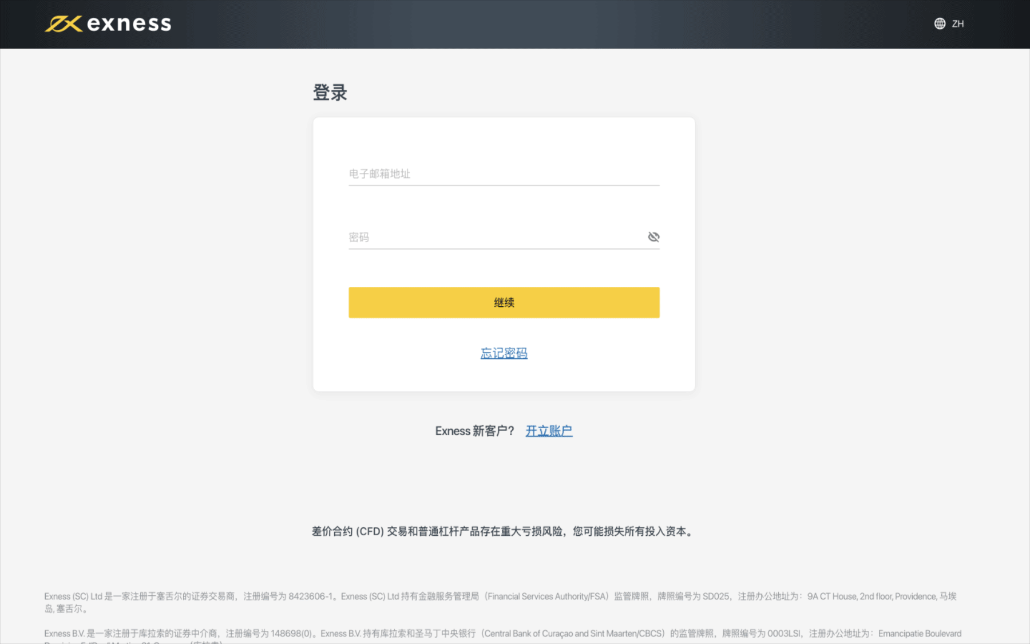Open the 忘记密码 link
This screenshot has width=1030, height=644.
(504, 353)
